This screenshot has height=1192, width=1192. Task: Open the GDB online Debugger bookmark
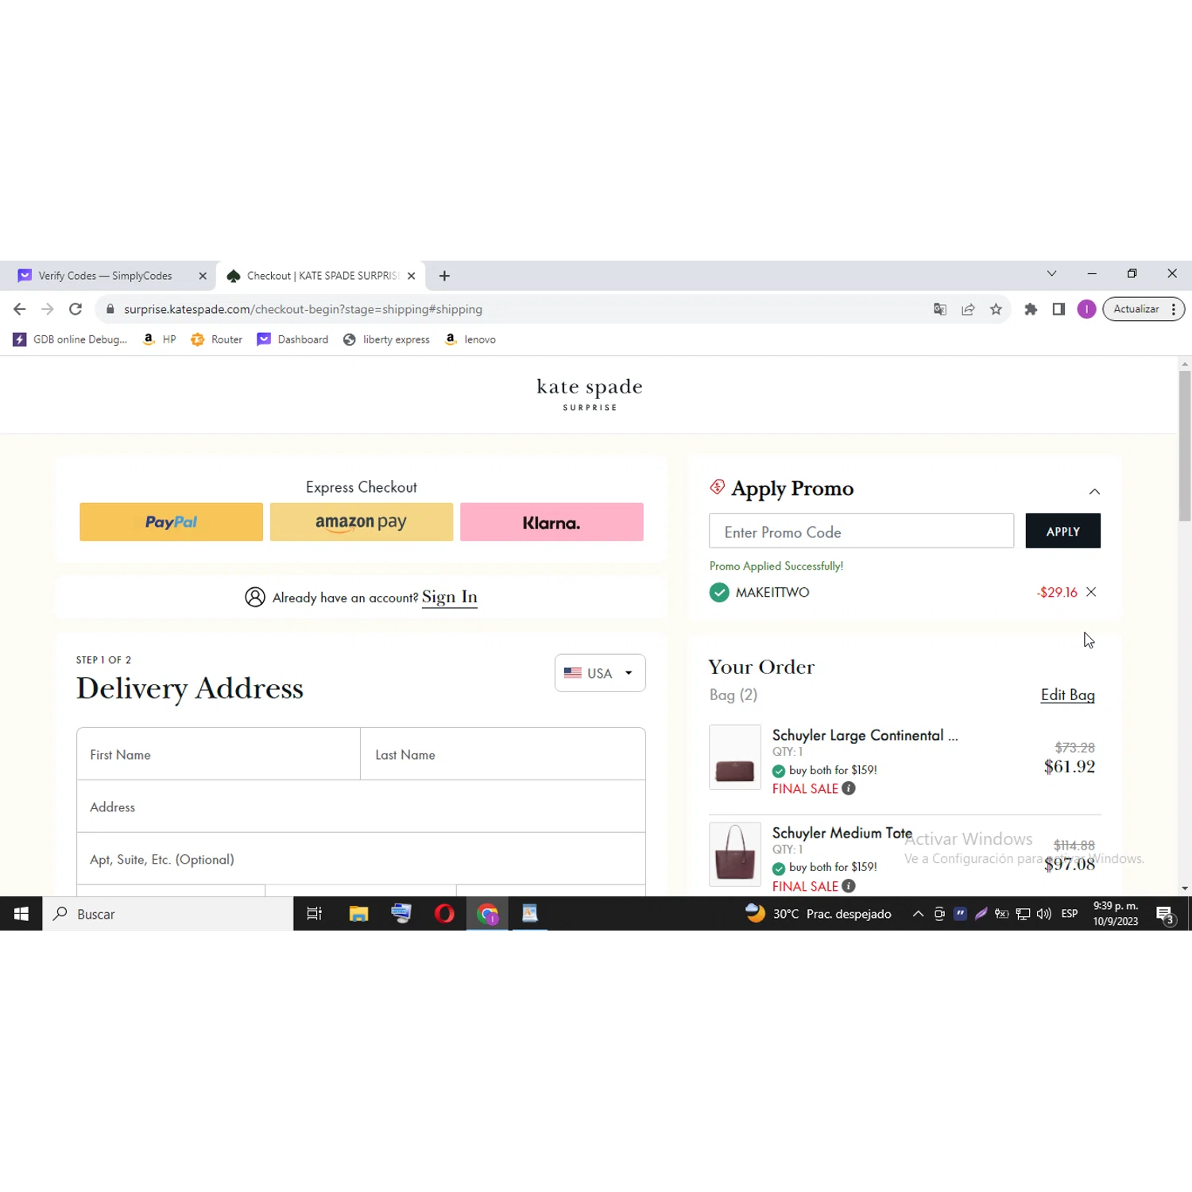click(x=70, y=339)
